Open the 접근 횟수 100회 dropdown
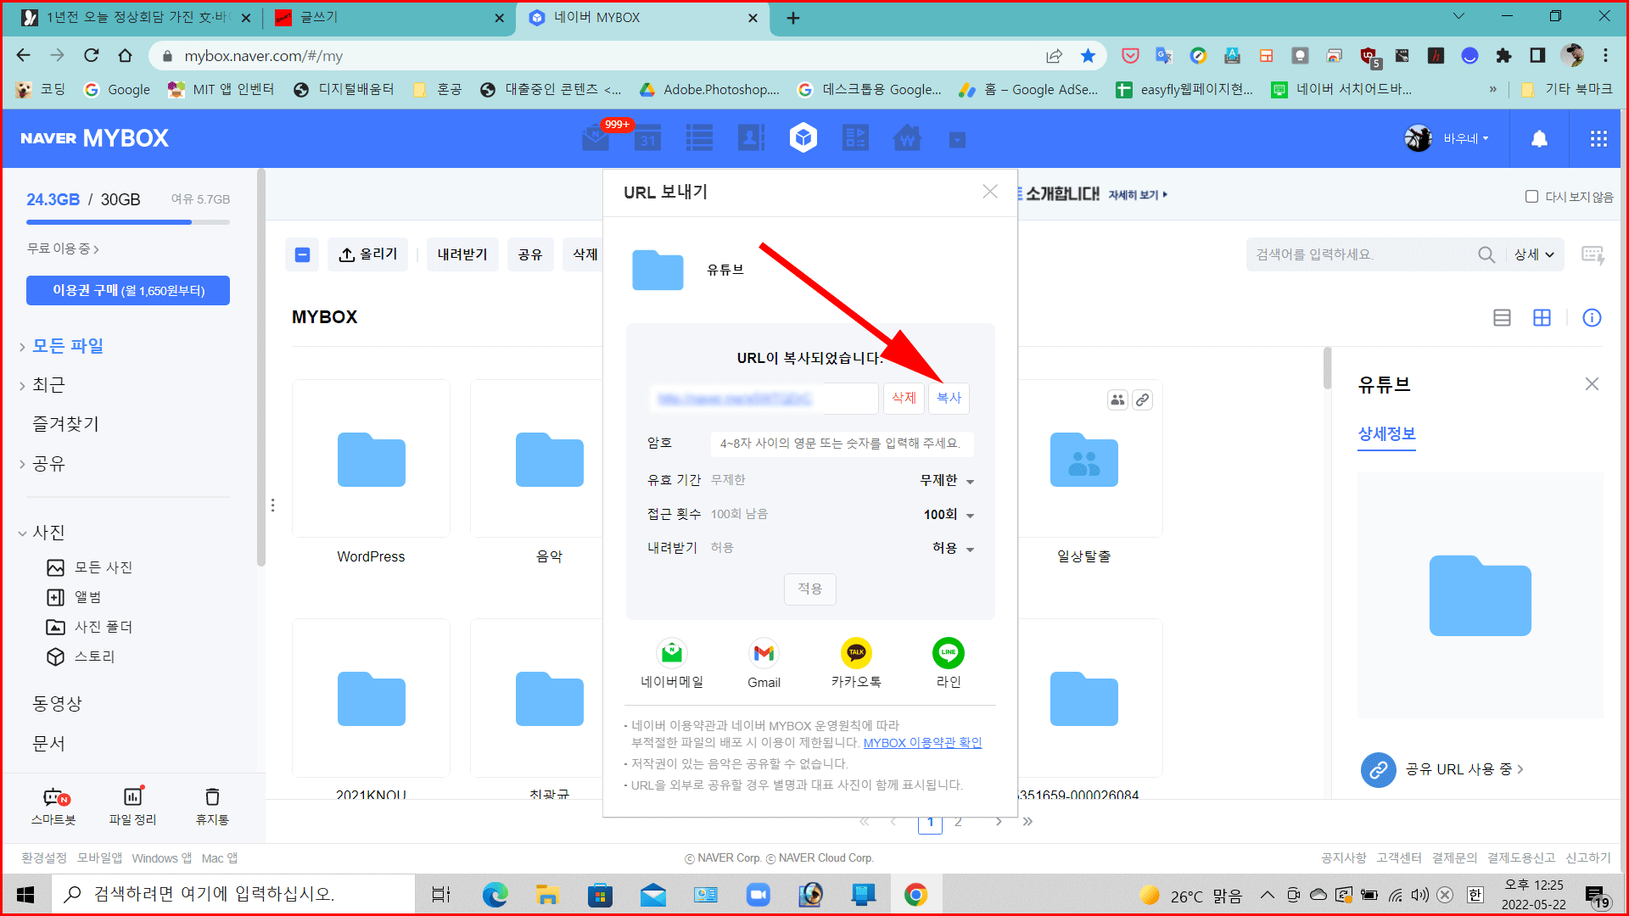This screenshot has height=916, width=1629. pyautogui.click(x=948, y=515)
